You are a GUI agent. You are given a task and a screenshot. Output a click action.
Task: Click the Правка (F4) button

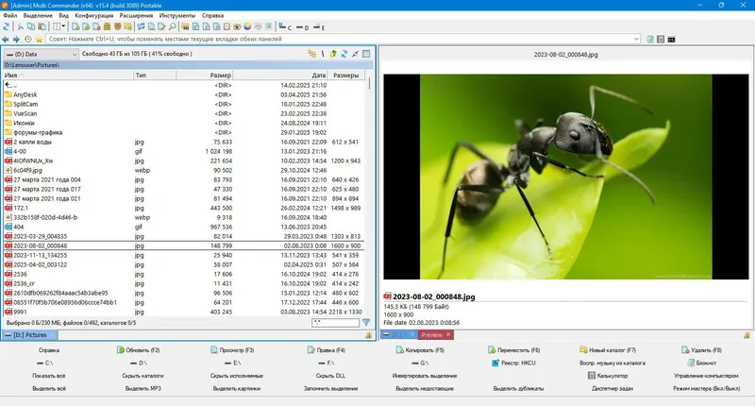tap(327, 350)
